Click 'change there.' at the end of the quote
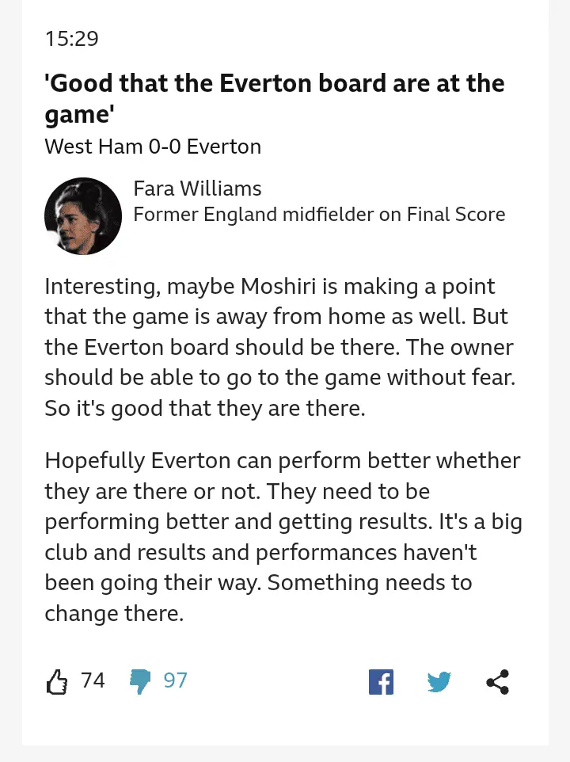 (114, 613)
